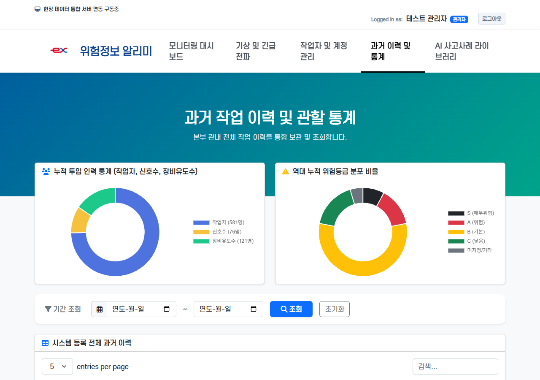Click the table icon in history header
The image size is (540, 380).
click(45, 343)
